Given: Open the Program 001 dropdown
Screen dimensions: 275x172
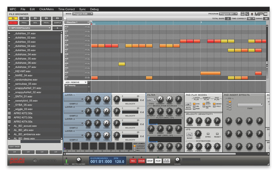Looking at the screenshot, I should click(228, 14).
